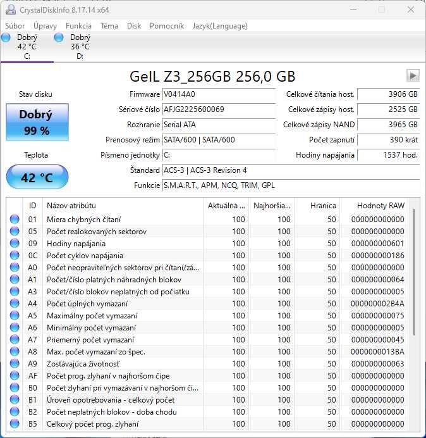This screenshot has height=438, width=426.
Task: Click the ID column header
Action: (x=32, y=206)
